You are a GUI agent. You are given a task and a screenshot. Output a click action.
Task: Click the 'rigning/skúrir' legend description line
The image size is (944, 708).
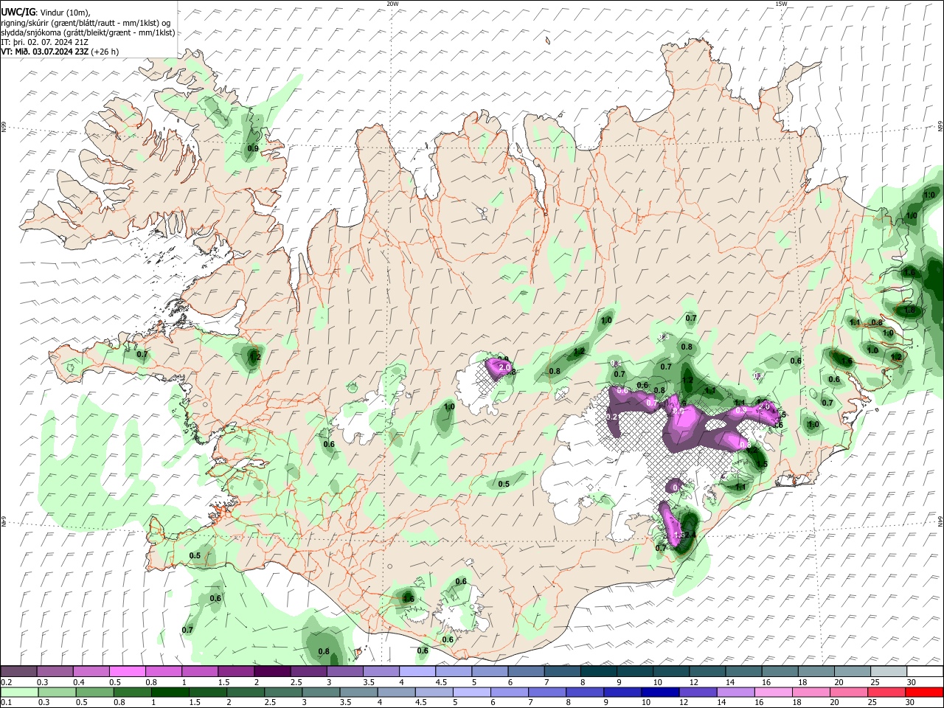tap(86, 23)
